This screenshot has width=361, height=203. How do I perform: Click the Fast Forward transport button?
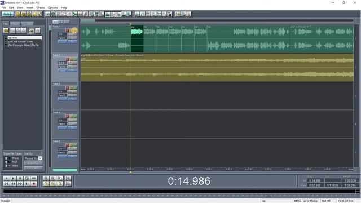(x=20, y=184)
